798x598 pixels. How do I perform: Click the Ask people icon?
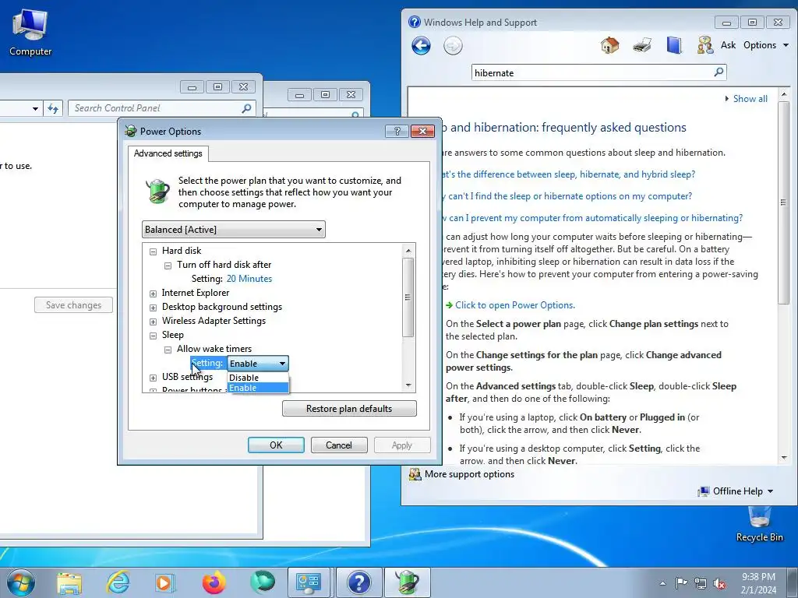click(x=704, y=45)
